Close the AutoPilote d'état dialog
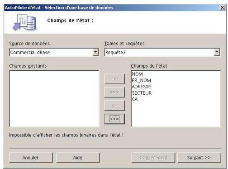Viewport: 228px width, 169px height. [222, 7]
